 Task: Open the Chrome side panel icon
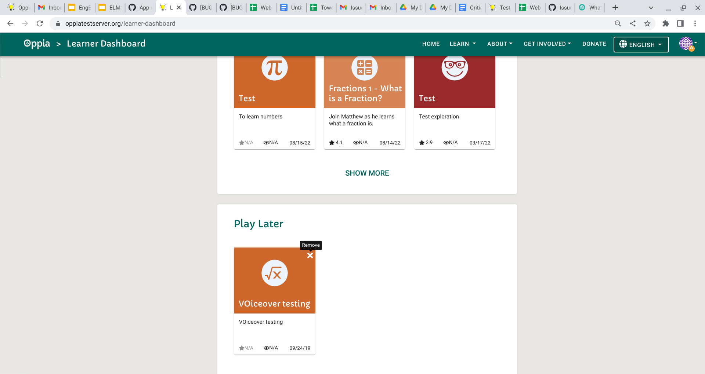tap(680, 23)
